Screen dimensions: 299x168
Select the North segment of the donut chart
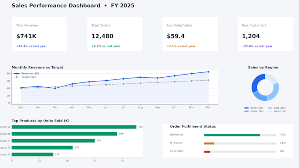pos(256,82)
